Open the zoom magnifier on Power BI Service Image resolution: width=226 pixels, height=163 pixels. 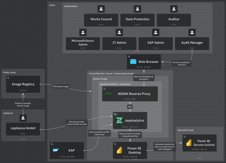[185, 137]
